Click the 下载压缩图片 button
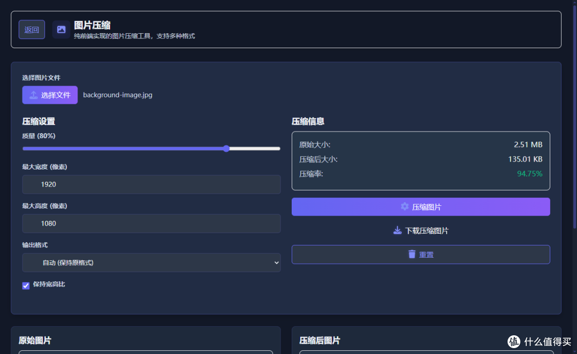The width and height of the screenshot is (577, 354). [x=420, y=230]
